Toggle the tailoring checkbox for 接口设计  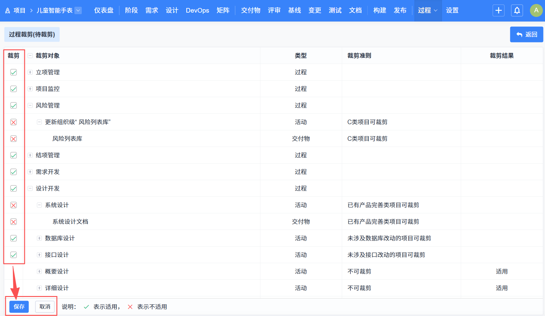pyautogui.click(x=14, y=255)
